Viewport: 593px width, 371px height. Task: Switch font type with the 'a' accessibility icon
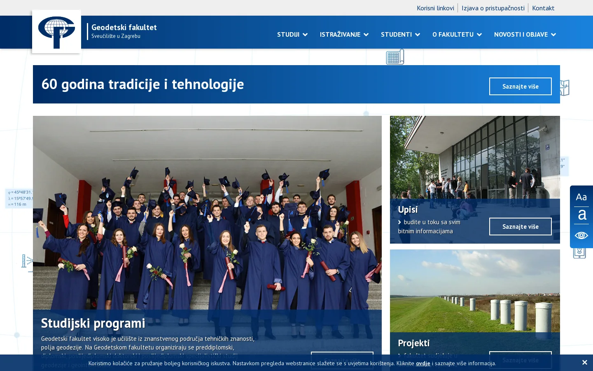(x=581, y=215)
